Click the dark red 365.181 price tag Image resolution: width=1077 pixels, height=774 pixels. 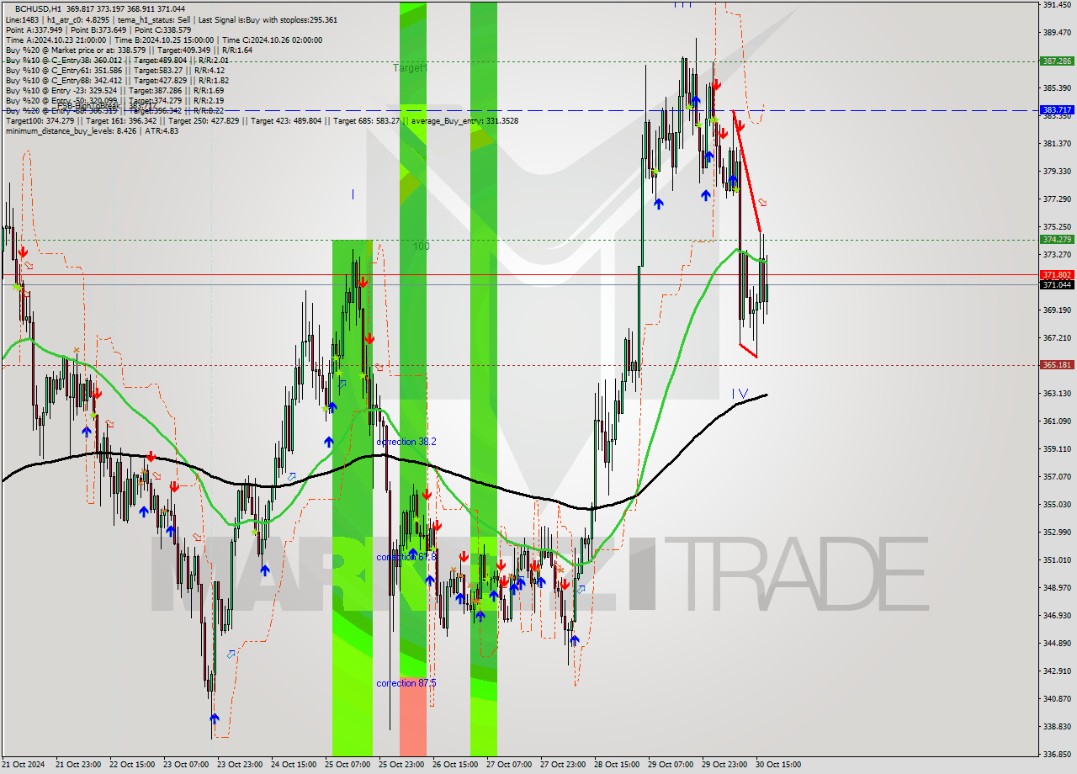tap(1057, 365)
